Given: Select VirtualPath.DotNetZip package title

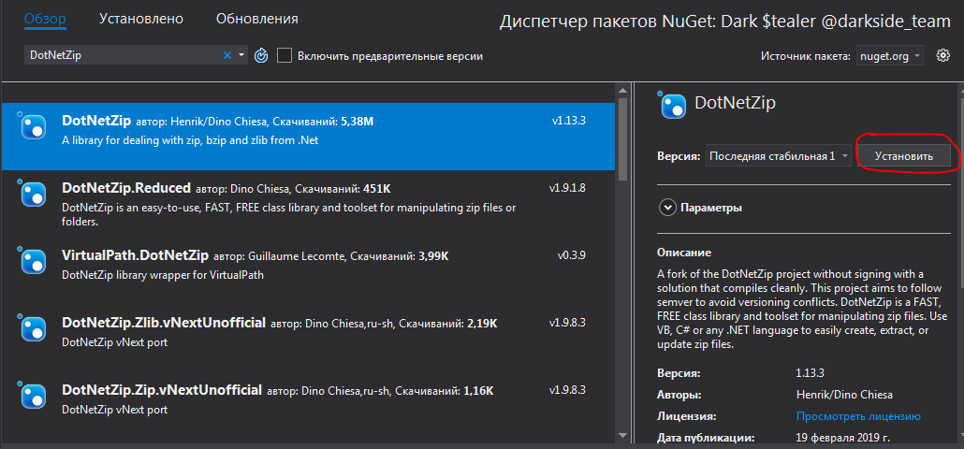Looking at the screenshot, I should point(136,255).
